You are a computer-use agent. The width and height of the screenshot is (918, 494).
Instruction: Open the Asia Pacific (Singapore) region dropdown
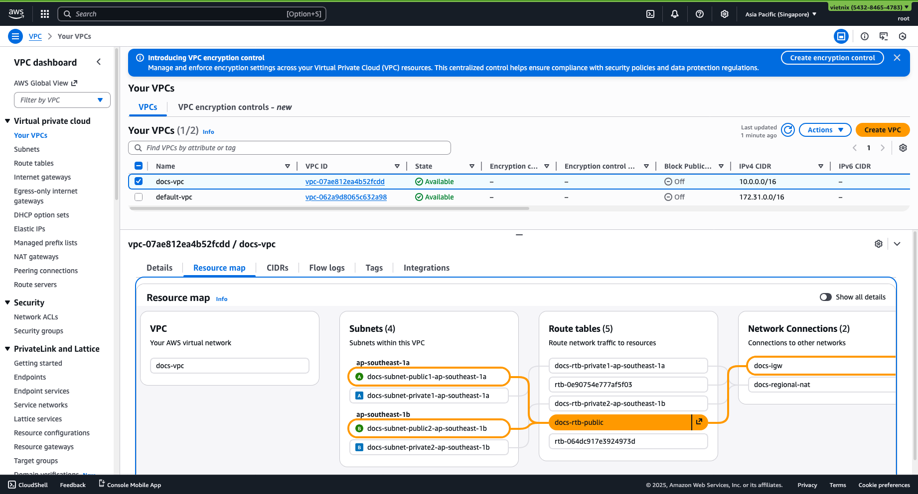780,14
